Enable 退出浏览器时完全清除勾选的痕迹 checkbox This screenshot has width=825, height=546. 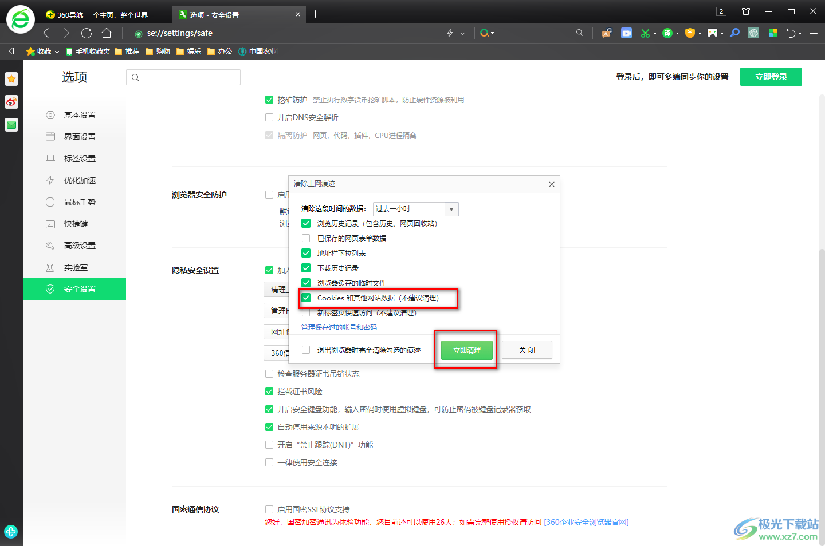point(306,350)
